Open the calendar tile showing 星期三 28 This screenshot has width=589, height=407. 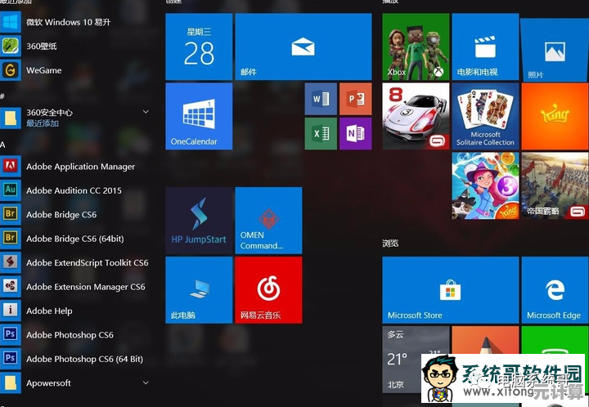pos(199,47)
